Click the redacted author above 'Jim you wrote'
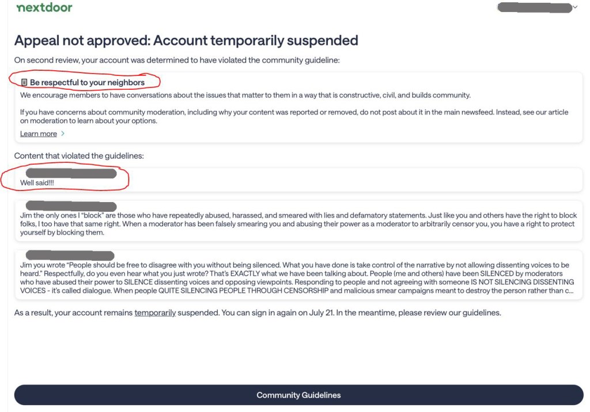 pyautogui.click(x=70, y=255)
